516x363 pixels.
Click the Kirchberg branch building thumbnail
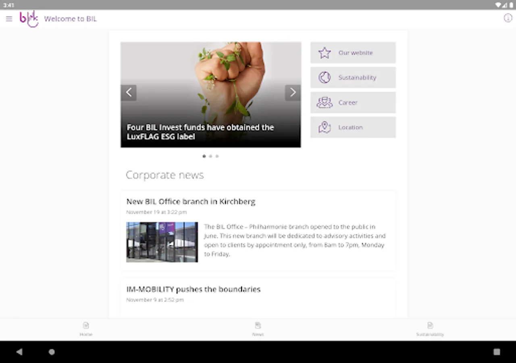(x=162, y=242)
